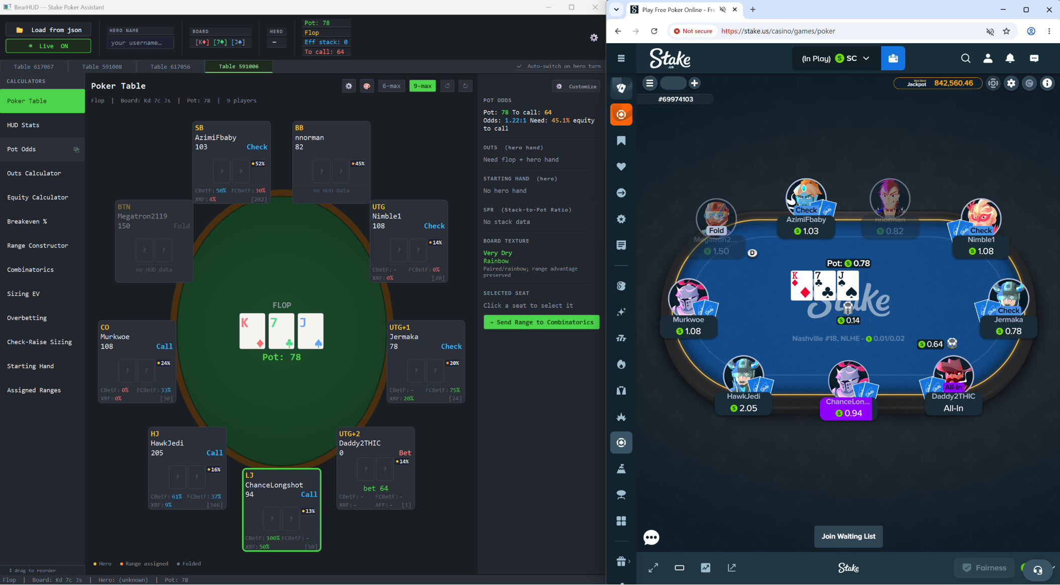Open a new Chrome tab
Viewport: 1060px width, 585px height.
pyautogui.click(x=753, y=10)
